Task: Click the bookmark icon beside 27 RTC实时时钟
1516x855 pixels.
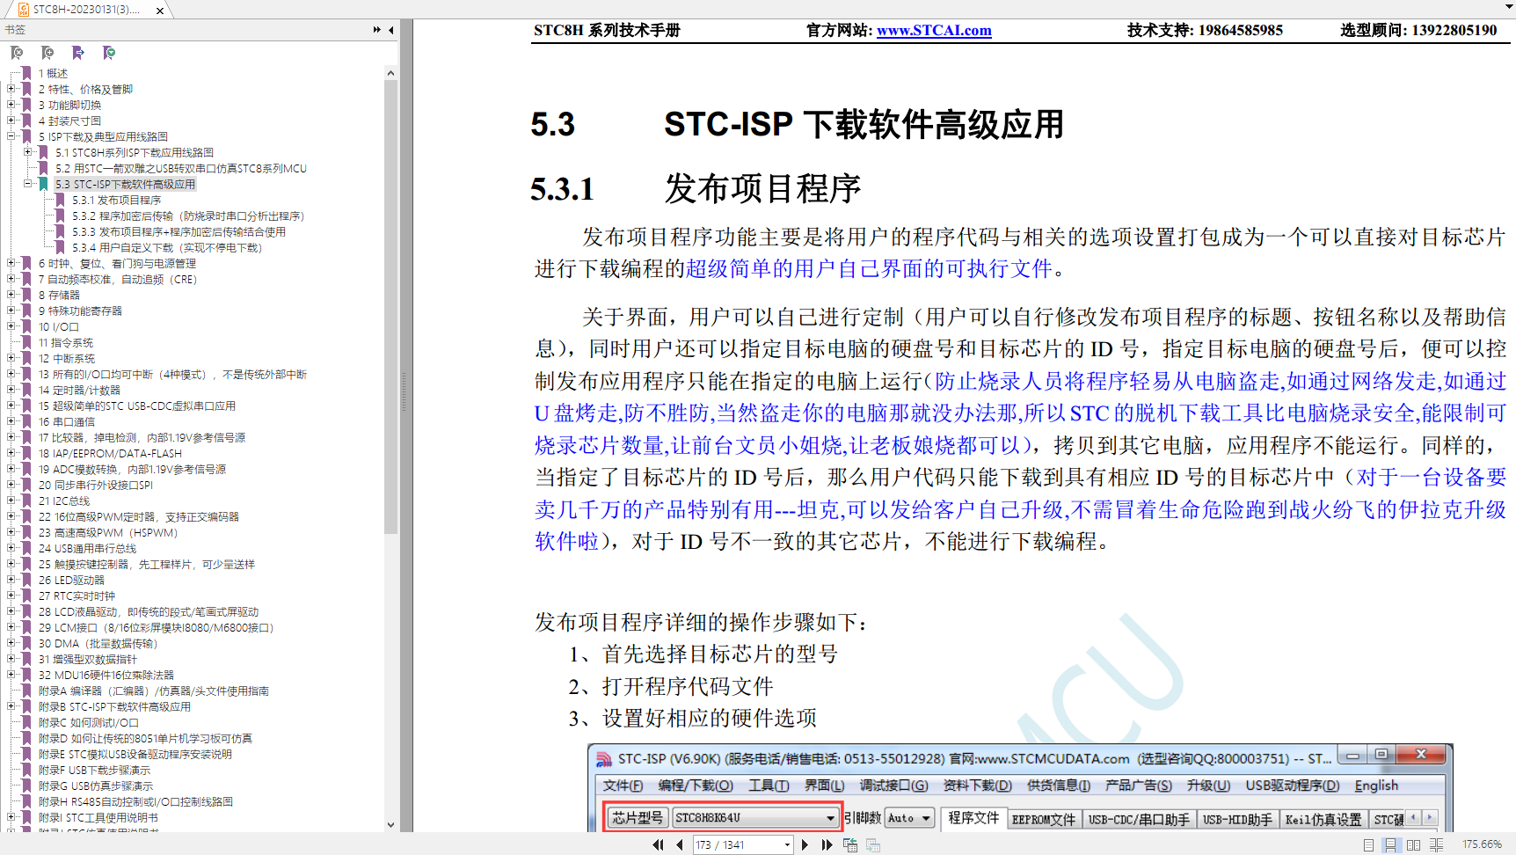Action: click(26, 596)
